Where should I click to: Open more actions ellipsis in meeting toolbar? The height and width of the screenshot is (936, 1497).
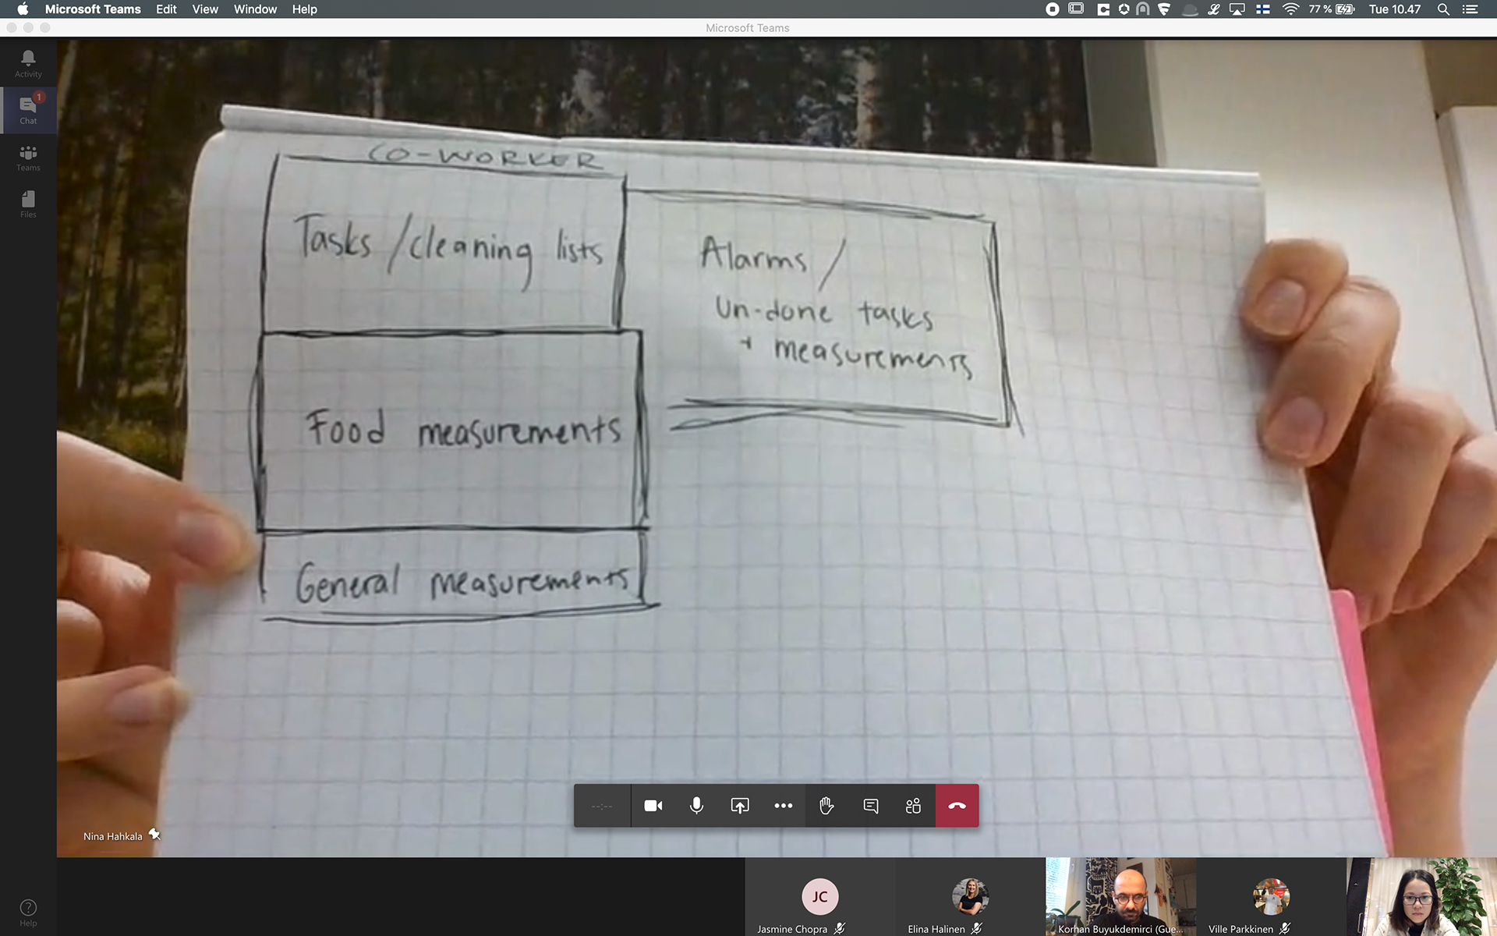coord(784,806)
